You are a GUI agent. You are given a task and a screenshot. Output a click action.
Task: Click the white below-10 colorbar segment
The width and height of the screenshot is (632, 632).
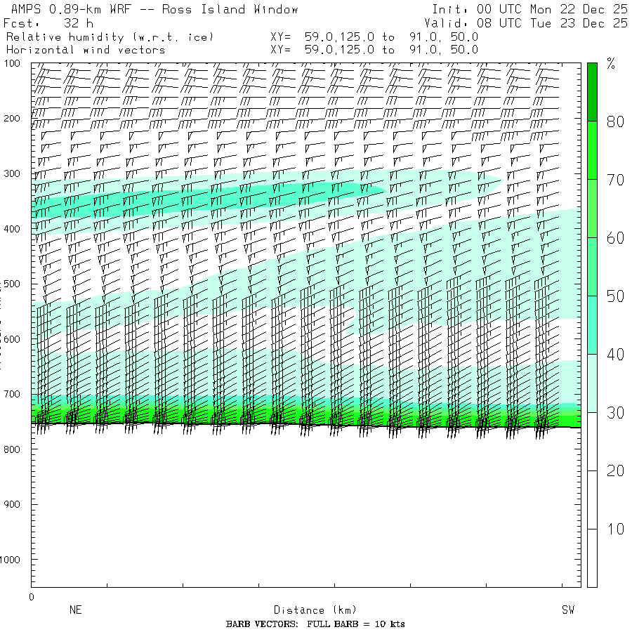pyautogui.click(x=592, y=558)
